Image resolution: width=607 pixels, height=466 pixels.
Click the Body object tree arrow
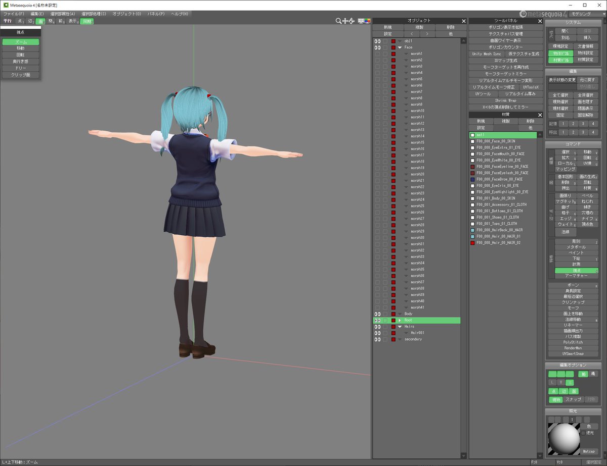coord(400,314)
